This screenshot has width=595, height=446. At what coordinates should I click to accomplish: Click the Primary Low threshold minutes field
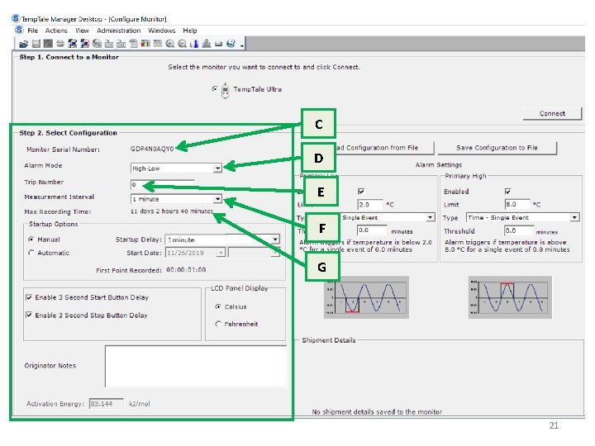coord(372,230)
